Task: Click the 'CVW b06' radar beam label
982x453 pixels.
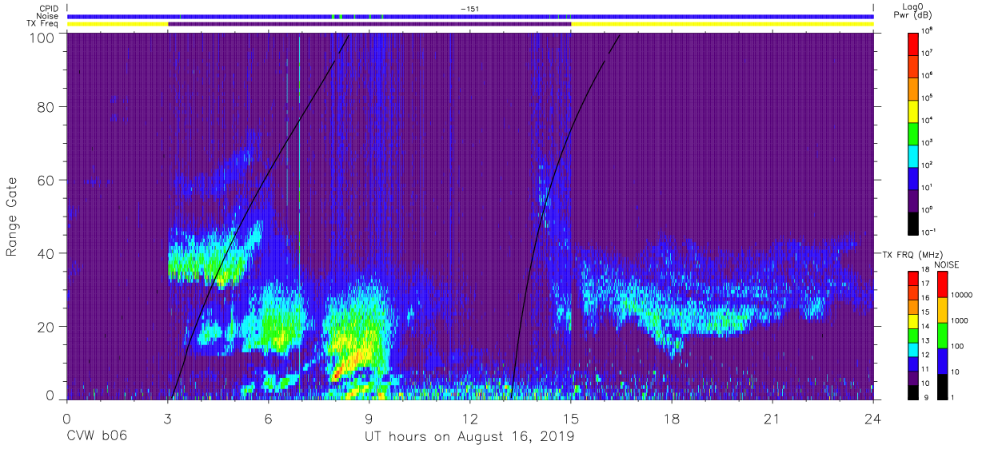Action: tap(97, 436)
